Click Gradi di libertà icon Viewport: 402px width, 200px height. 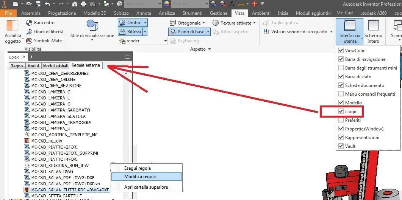coord(30,32)
